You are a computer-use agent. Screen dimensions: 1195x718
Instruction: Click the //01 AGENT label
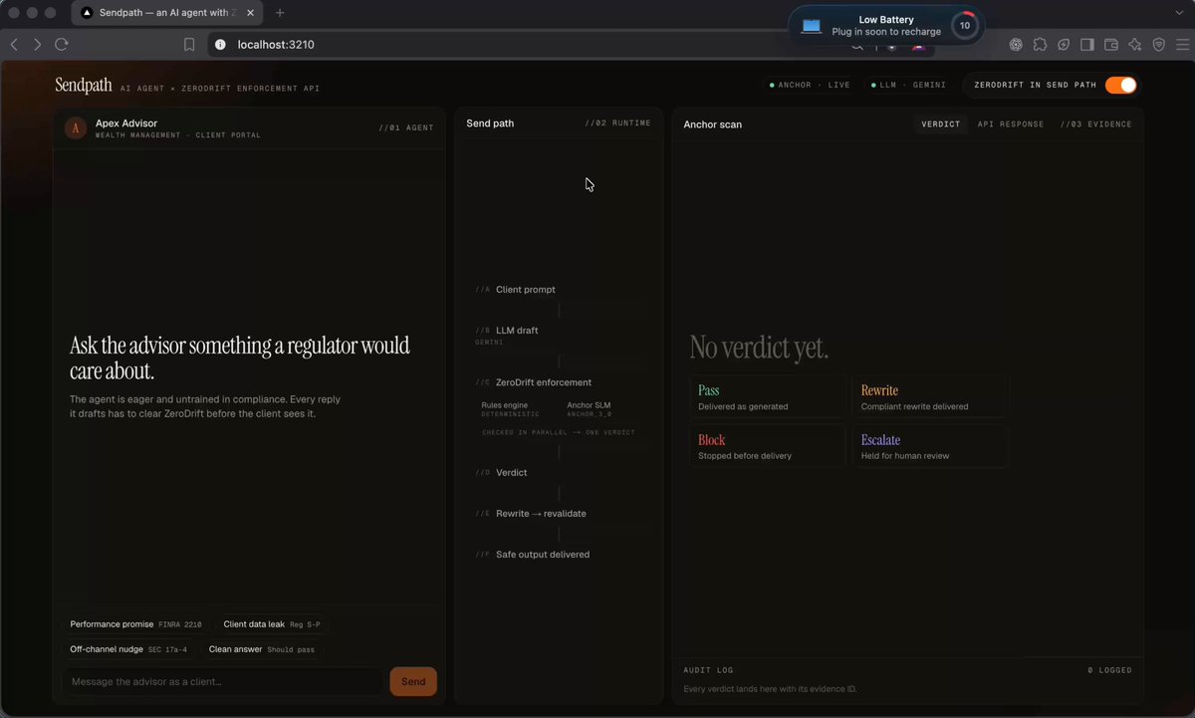tap(406, 127)
